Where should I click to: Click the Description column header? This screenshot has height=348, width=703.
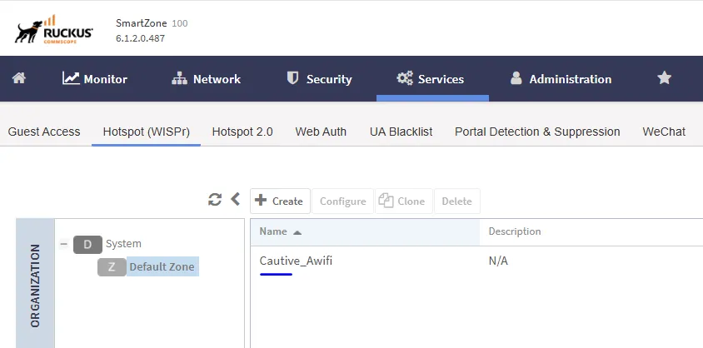pos(515,231)
